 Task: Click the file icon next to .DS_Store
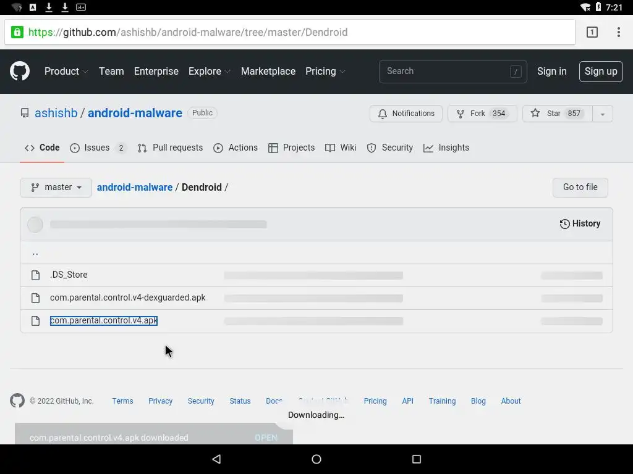pyautogui.click(x=35, y=275)
